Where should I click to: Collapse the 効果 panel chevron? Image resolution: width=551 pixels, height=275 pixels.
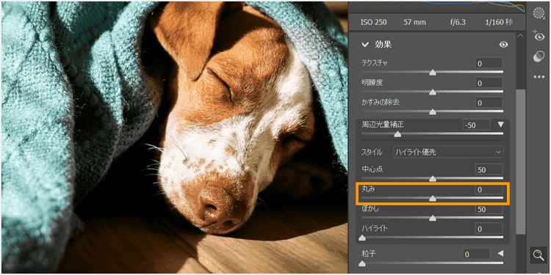click(365, 45)
